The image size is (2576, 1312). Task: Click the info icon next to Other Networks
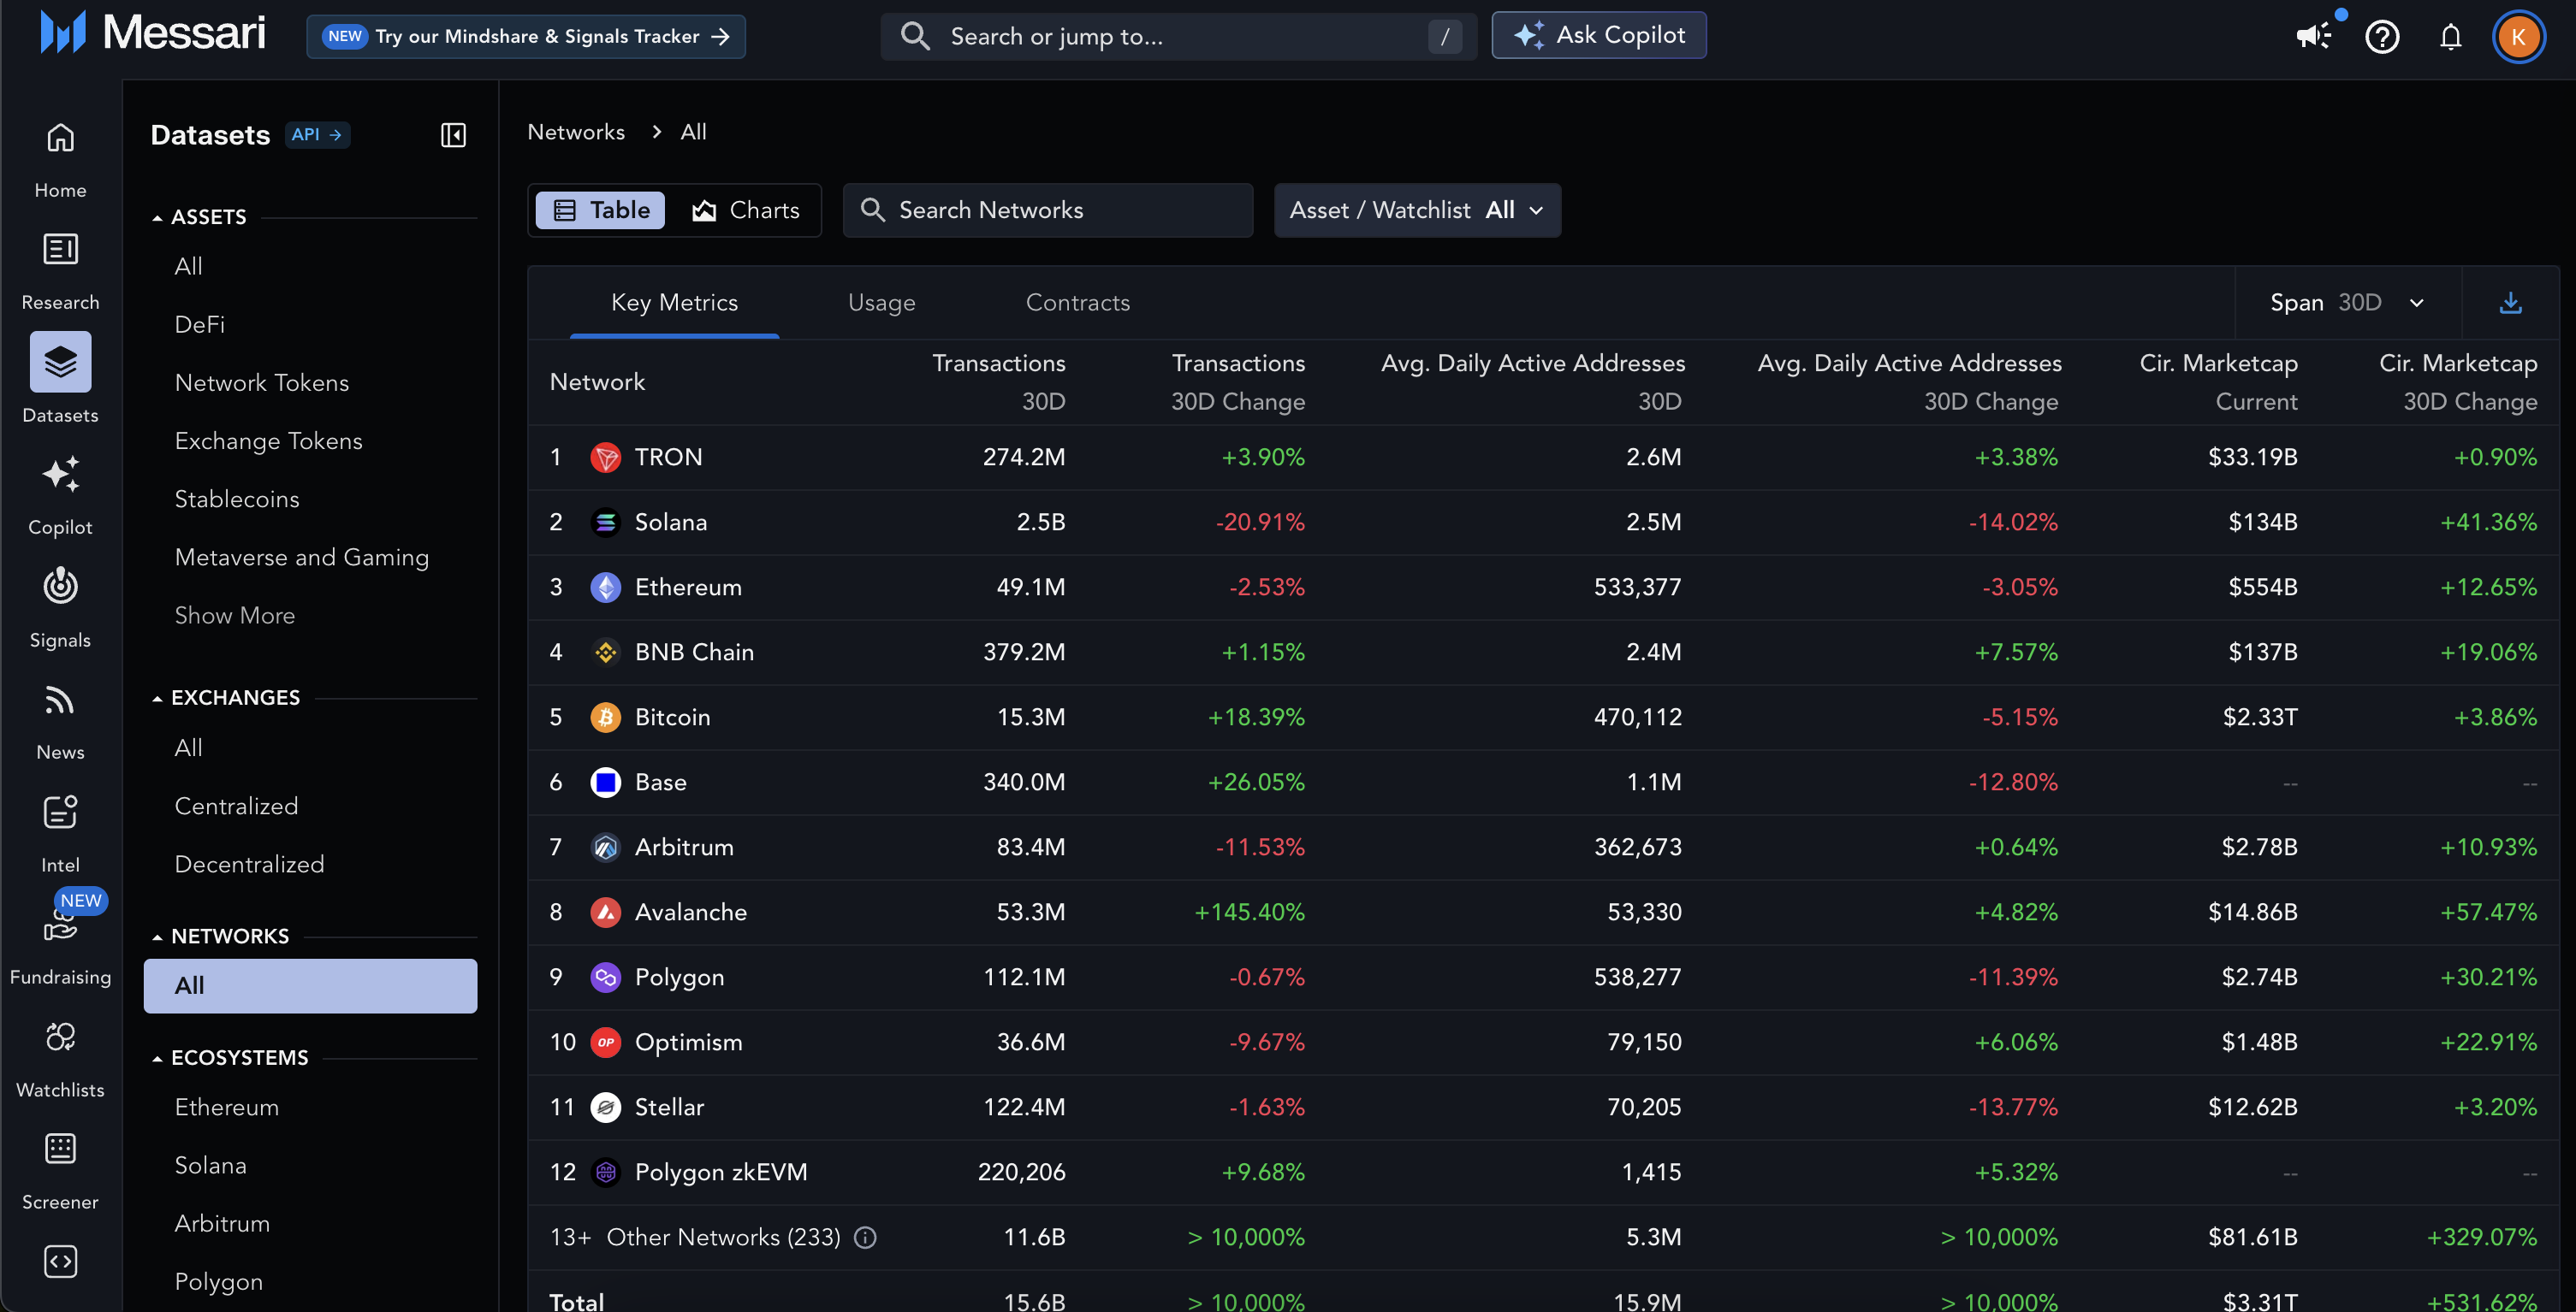coord(865,1237)
